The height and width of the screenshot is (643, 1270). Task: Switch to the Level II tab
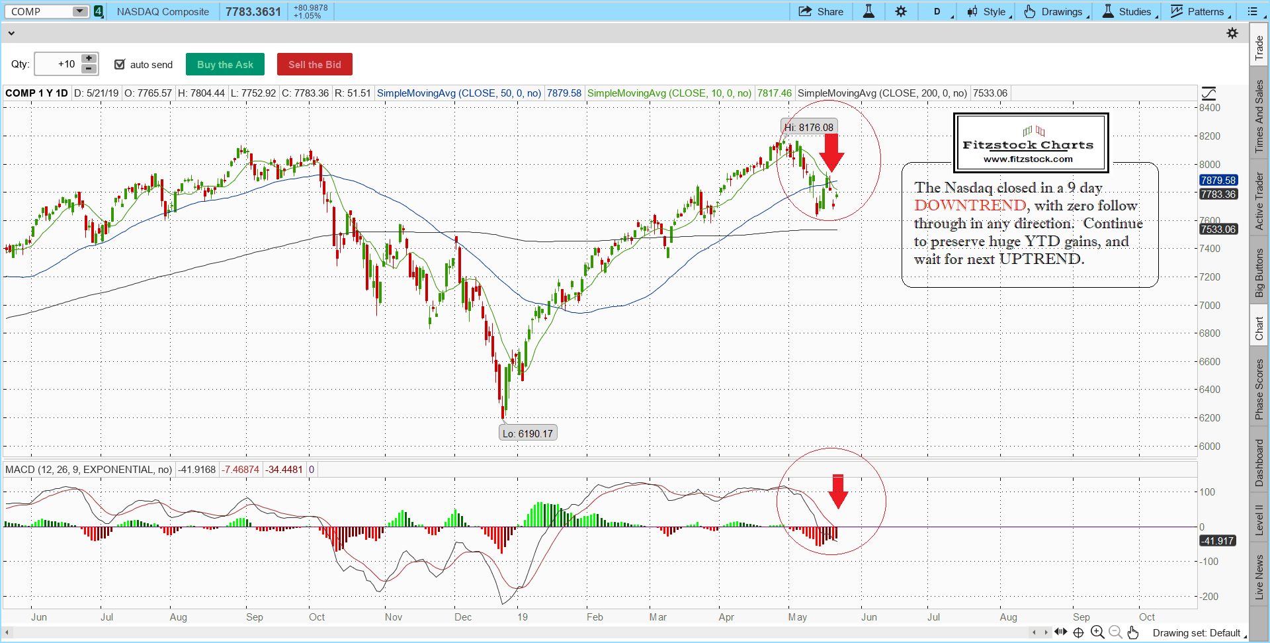click(x=1259, y=519)
